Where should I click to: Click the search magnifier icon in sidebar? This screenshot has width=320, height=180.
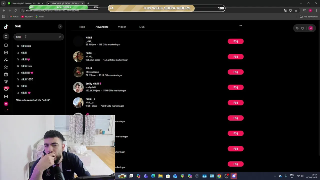(6, 37)
